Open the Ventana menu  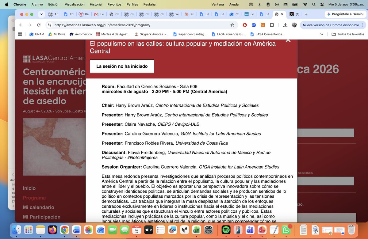pyautogui.click(x=218, y=4)
